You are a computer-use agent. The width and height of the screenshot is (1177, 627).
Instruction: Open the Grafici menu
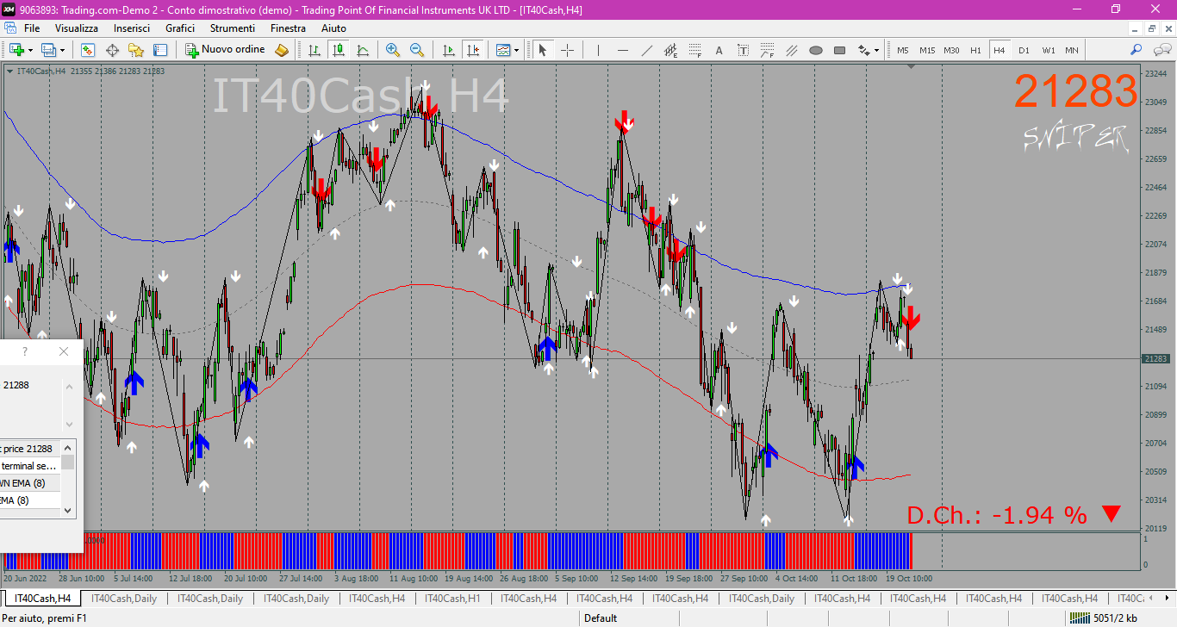[180, 28]
